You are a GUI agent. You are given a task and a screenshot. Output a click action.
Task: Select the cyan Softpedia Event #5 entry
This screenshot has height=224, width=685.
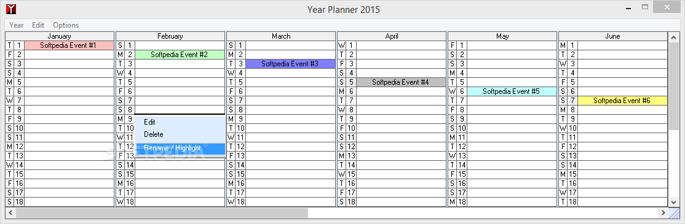512,91
